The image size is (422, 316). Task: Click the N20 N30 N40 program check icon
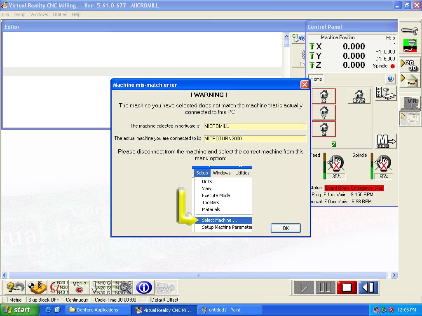point(59,288)
